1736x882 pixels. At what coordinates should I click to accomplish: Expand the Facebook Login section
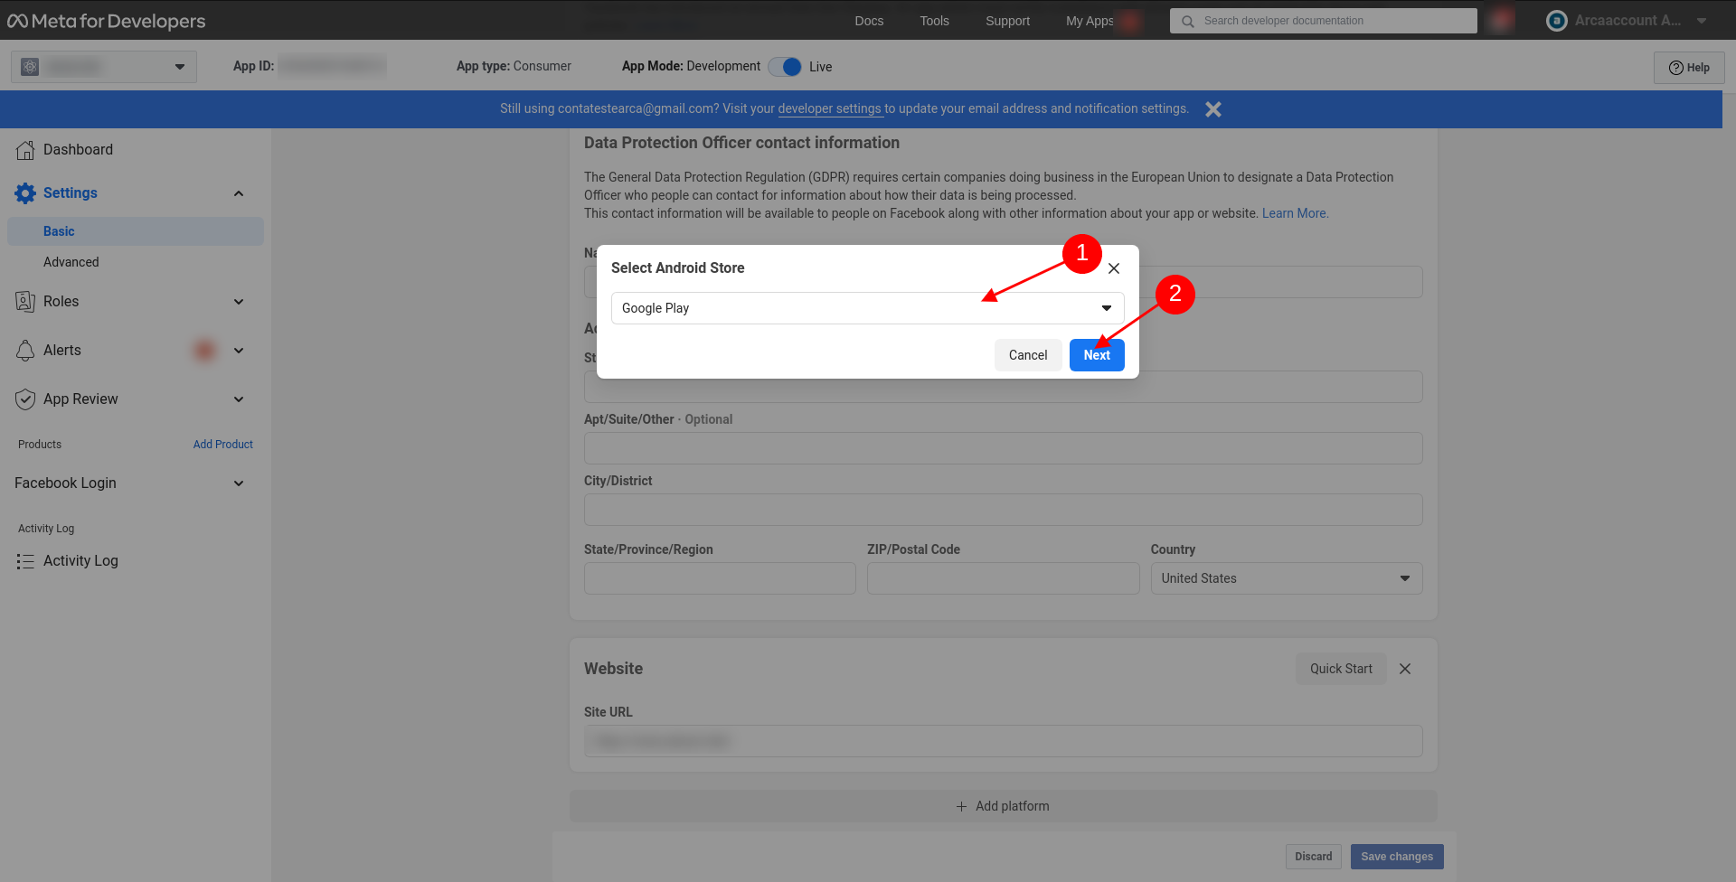239,483
